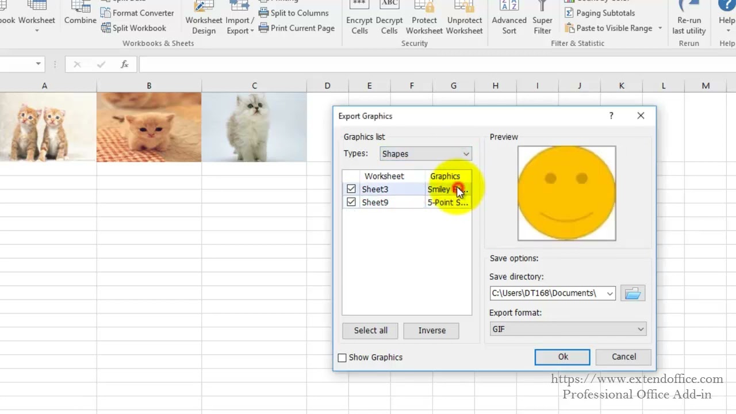736x414 pixels.
Task: Select column B header
Action: pyautogui.click(x=149, y=86)
